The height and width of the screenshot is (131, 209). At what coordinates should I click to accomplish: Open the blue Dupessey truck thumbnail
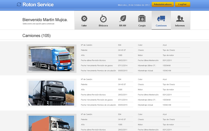click(51, 59)
